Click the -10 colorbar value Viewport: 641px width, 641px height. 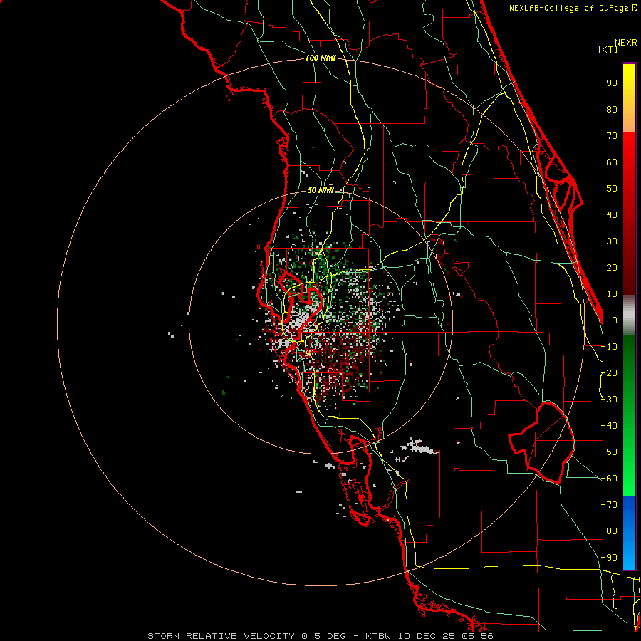(609, 347)
